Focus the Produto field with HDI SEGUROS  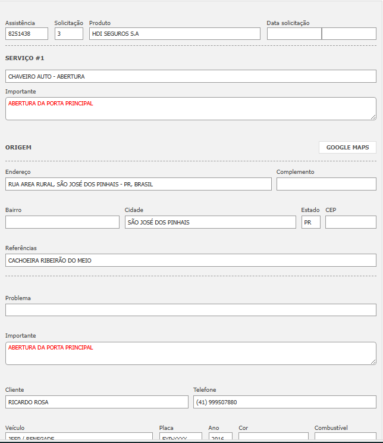[x=174, y=34]
